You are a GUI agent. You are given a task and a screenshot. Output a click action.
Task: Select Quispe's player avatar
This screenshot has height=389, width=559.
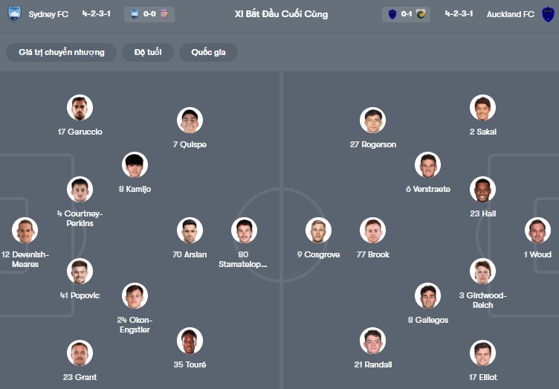190,120
